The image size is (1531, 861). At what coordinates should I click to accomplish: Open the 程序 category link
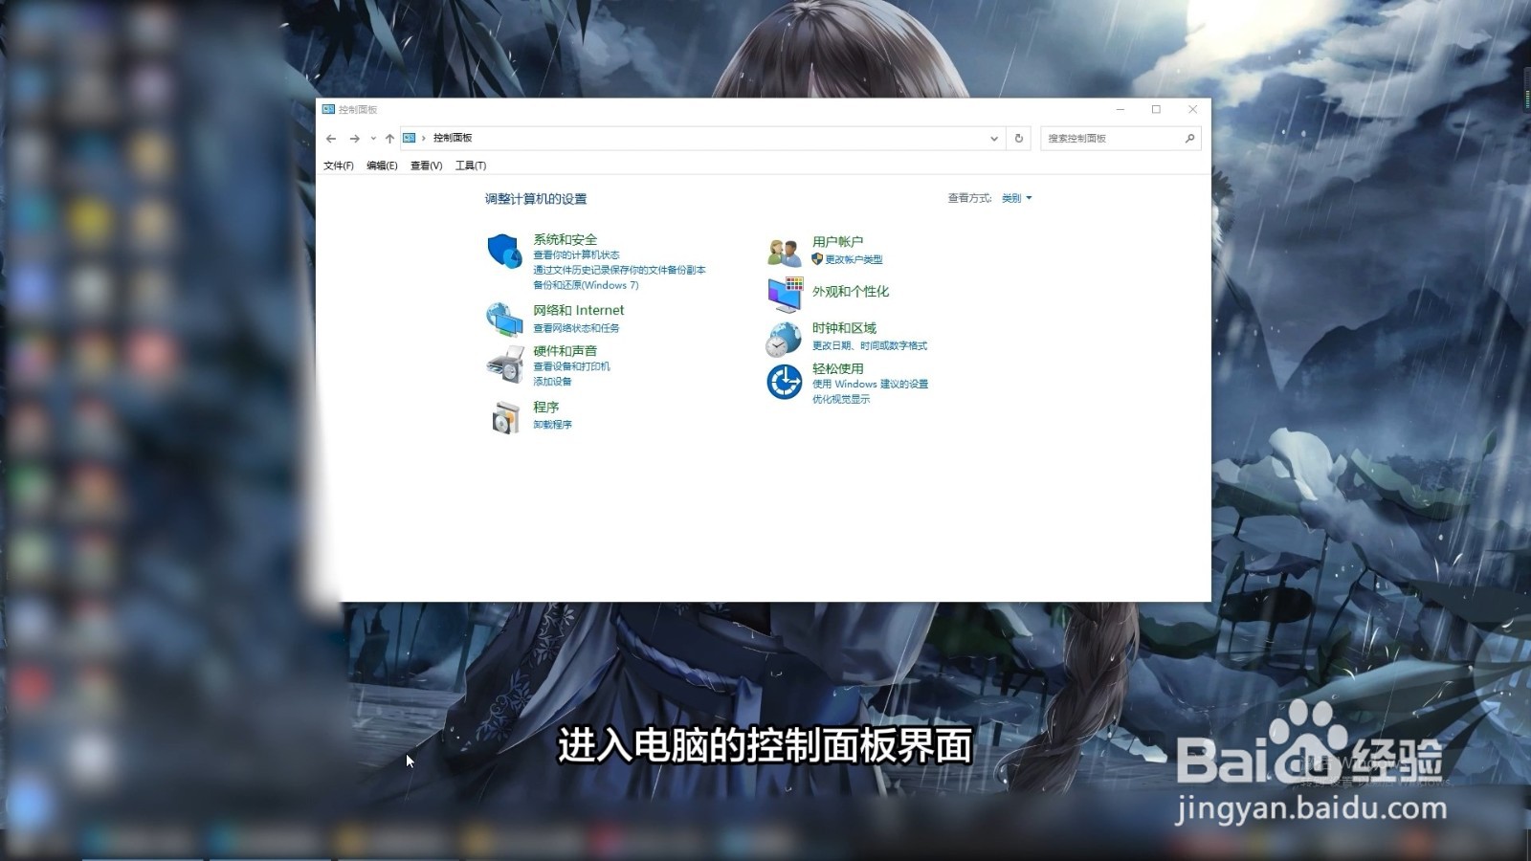pyautogui.click(x=546, y=407)
